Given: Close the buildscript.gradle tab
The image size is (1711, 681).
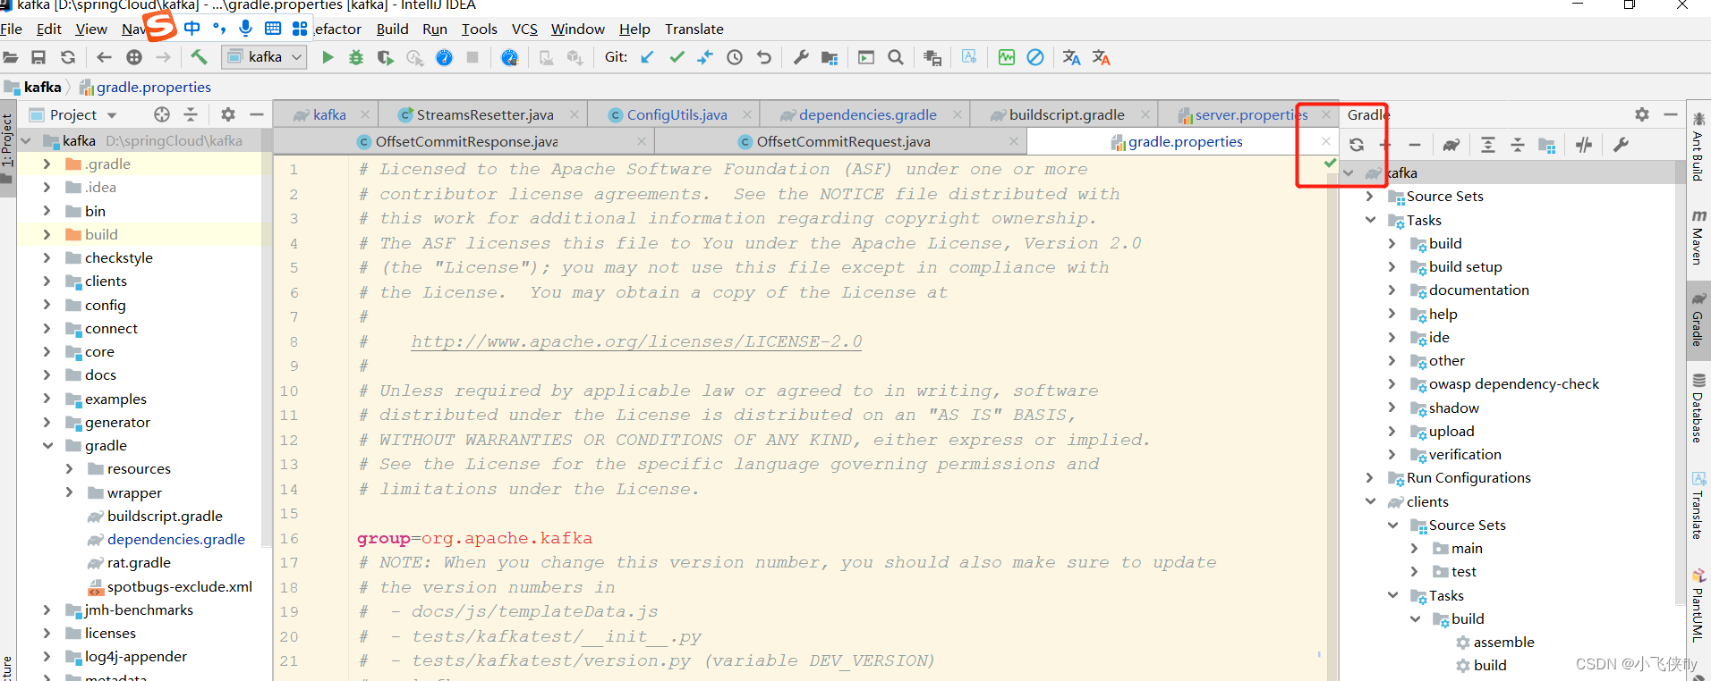Looking at the screenshot, I should (1145, 114).
